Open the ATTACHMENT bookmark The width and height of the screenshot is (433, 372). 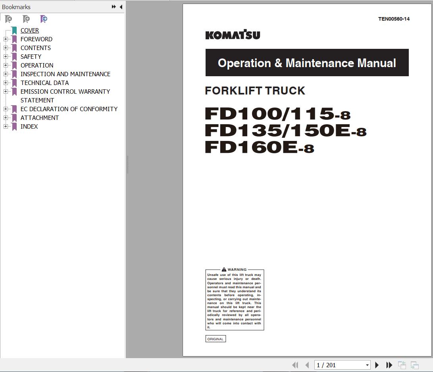[x=39, y=118]
